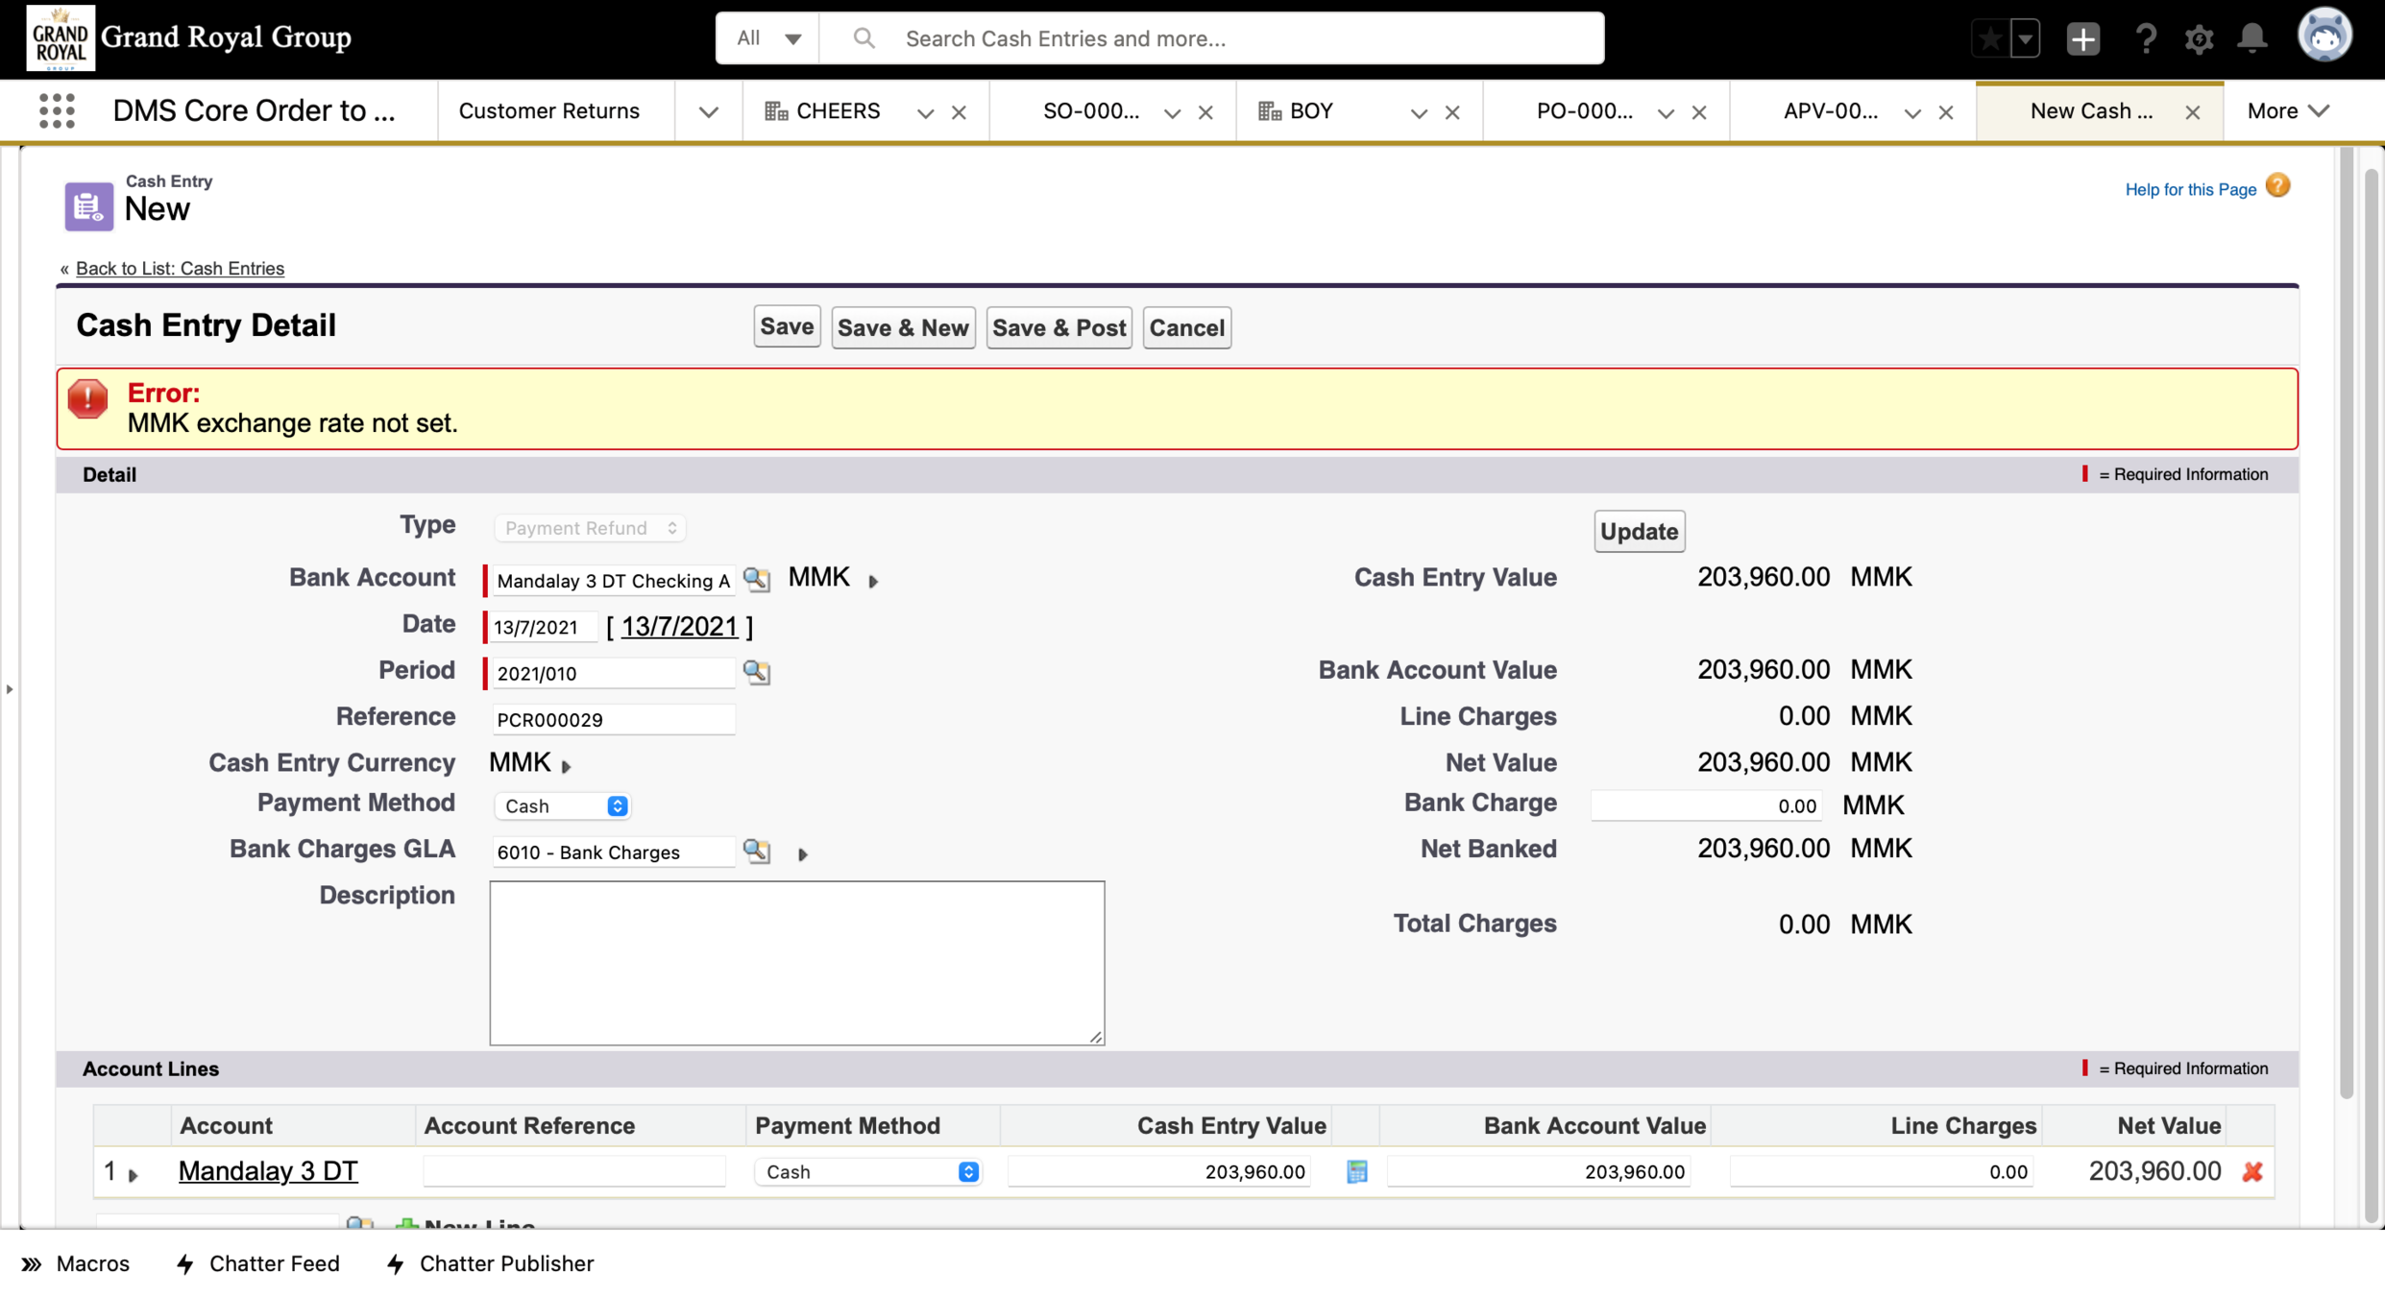Delete the Mandalay 3 DT line with red X
Viewport: 2385px width, 1296px height.
[x=2252, y=1171]
